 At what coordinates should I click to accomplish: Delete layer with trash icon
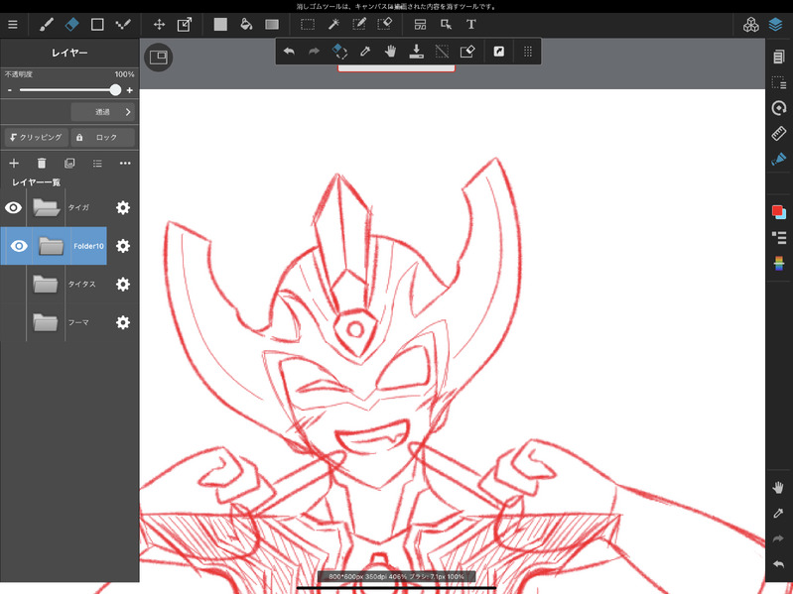point(42,164)
